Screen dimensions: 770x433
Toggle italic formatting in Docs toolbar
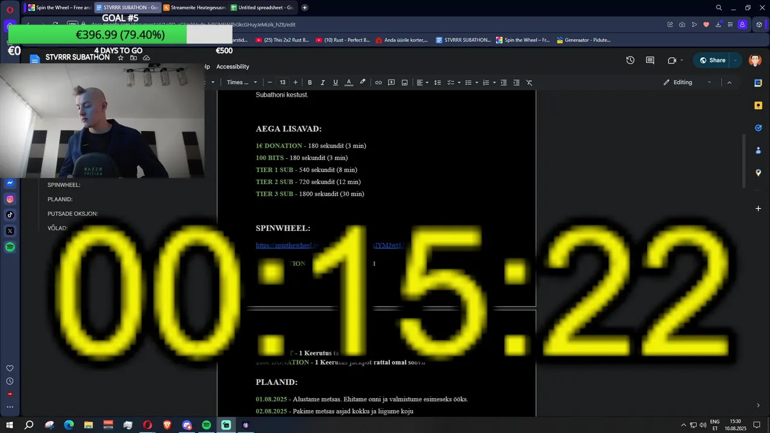pos(322,82)
